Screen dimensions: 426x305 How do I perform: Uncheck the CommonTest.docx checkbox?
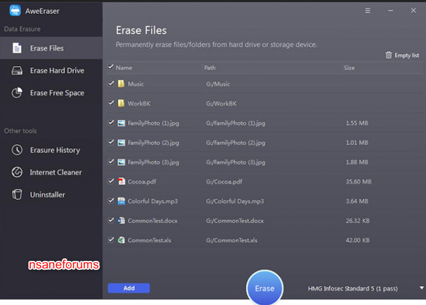pyautogui.click(x=111, y=221)
